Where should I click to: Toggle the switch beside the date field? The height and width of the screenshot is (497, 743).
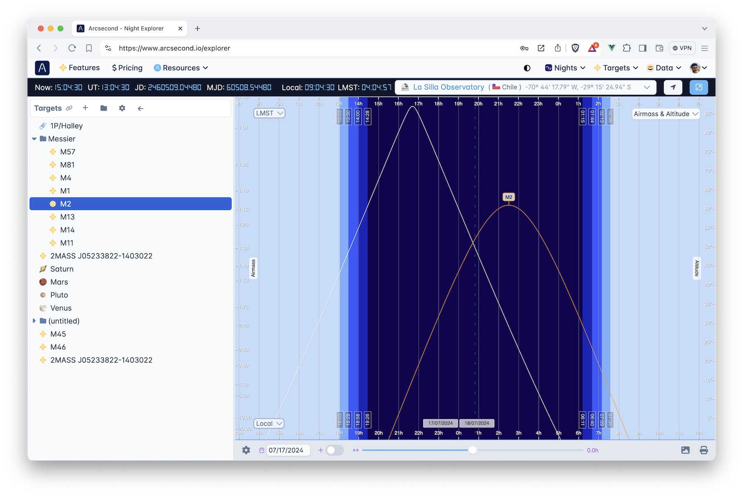334,450
